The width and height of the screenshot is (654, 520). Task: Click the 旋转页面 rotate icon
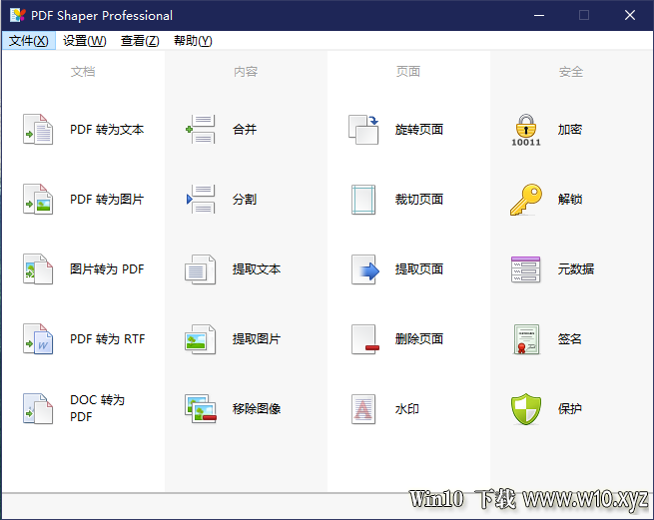click(x=363, y=130)
